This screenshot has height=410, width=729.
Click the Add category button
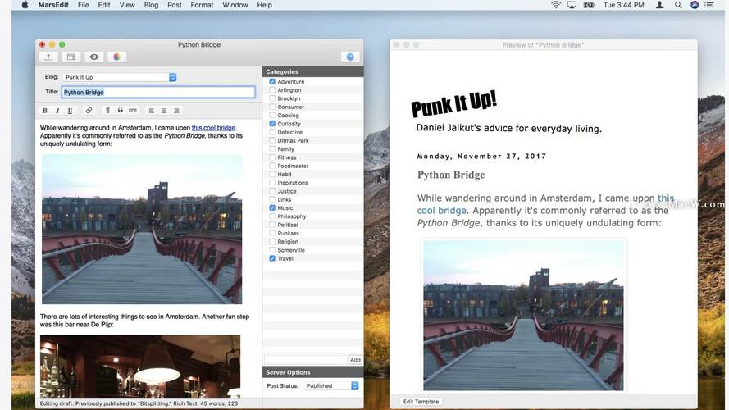tap(355, 360)
